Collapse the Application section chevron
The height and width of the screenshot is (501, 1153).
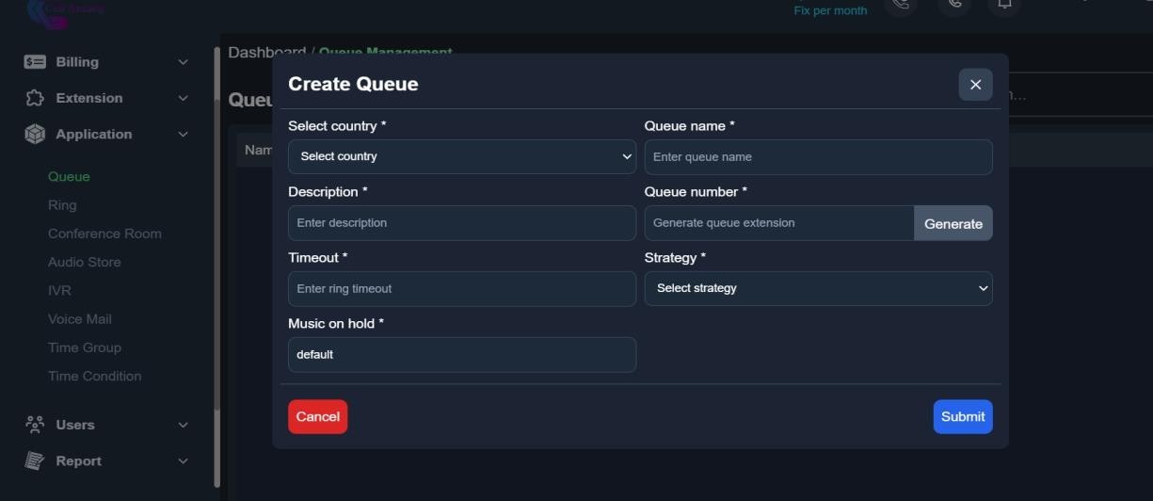point(183,135)
